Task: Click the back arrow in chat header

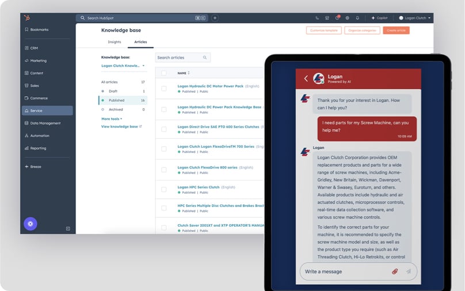Action: (306, 78)
